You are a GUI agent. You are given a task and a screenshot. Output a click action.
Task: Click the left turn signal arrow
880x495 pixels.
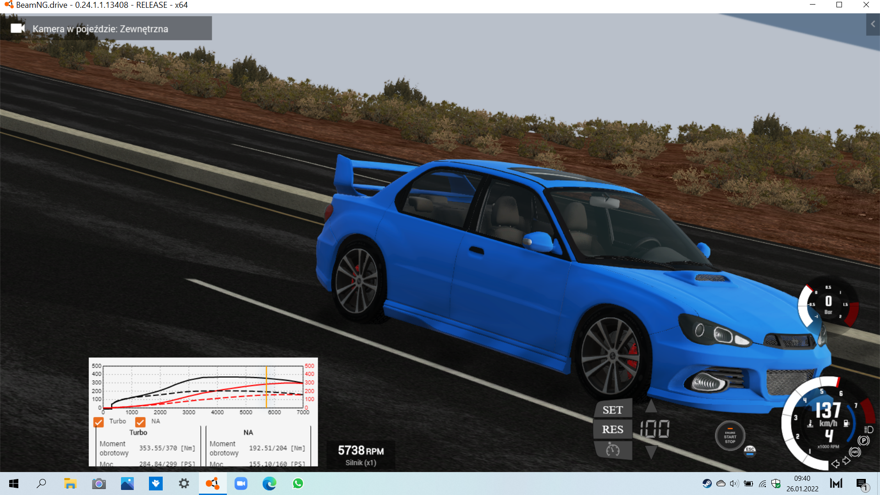tap(836, 464)
